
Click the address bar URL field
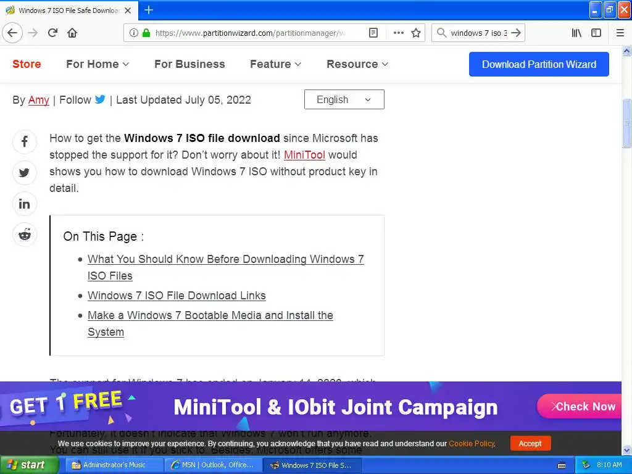(250, 33)
